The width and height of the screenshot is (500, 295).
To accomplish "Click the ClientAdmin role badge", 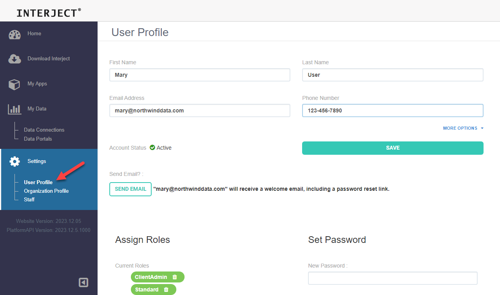I will click(x=158, y=277).
